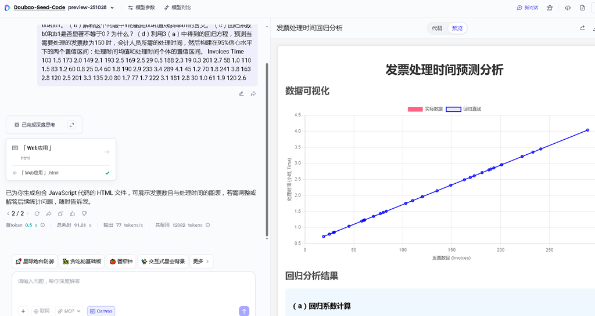Toggle the Canvas mode button

[101, 311]
